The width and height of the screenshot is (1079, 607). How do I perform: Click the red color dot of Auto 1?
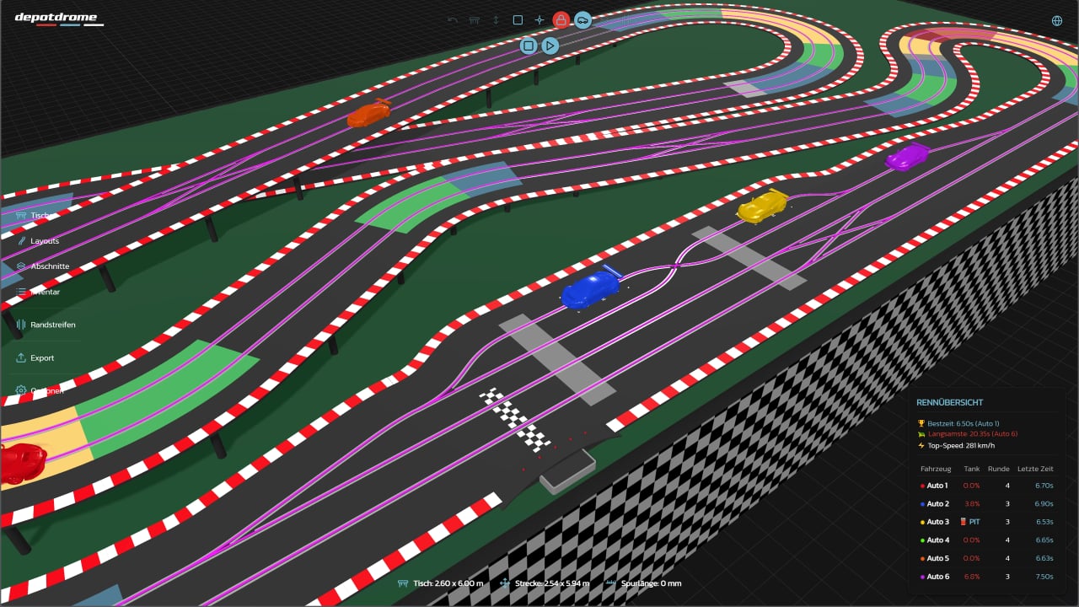[x=923, y=486]
